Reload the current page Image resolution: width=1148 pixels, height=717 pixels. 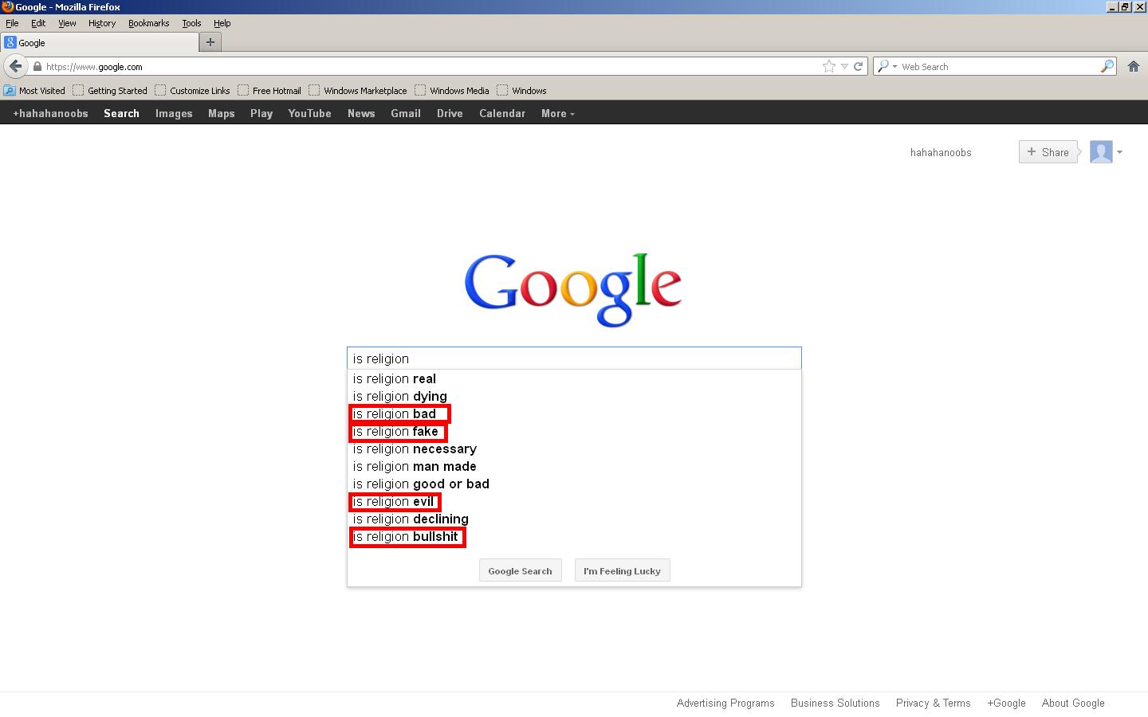click(859, 66)
